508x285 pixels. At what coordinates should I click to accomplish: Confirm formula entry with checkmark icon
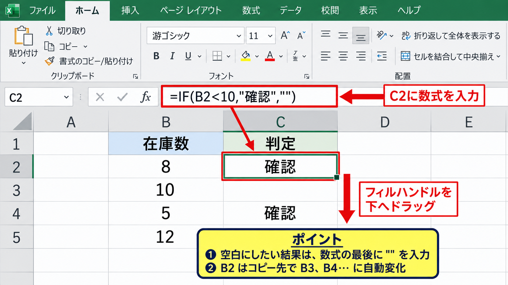(x=122, y=97)
